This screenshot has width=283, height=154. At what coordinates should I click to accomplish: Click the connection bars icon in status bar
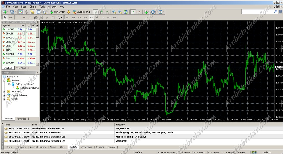tap(254, 152)
